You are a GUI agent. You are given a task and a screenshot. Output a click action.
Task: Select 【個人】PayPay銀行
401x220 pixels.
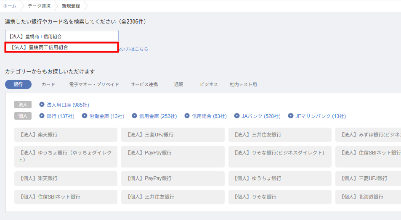point(173,178)
